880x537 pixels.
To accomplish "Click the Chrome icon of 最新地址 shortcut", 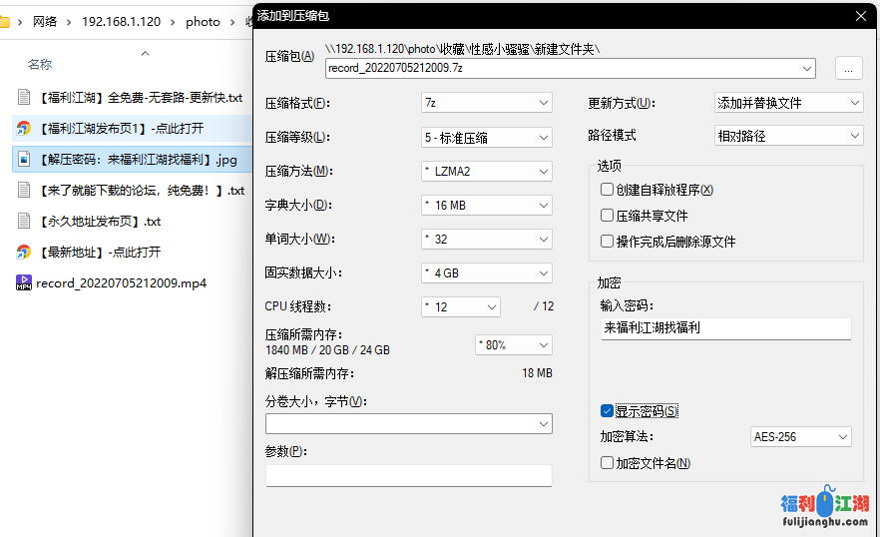I will pos(24,252).
